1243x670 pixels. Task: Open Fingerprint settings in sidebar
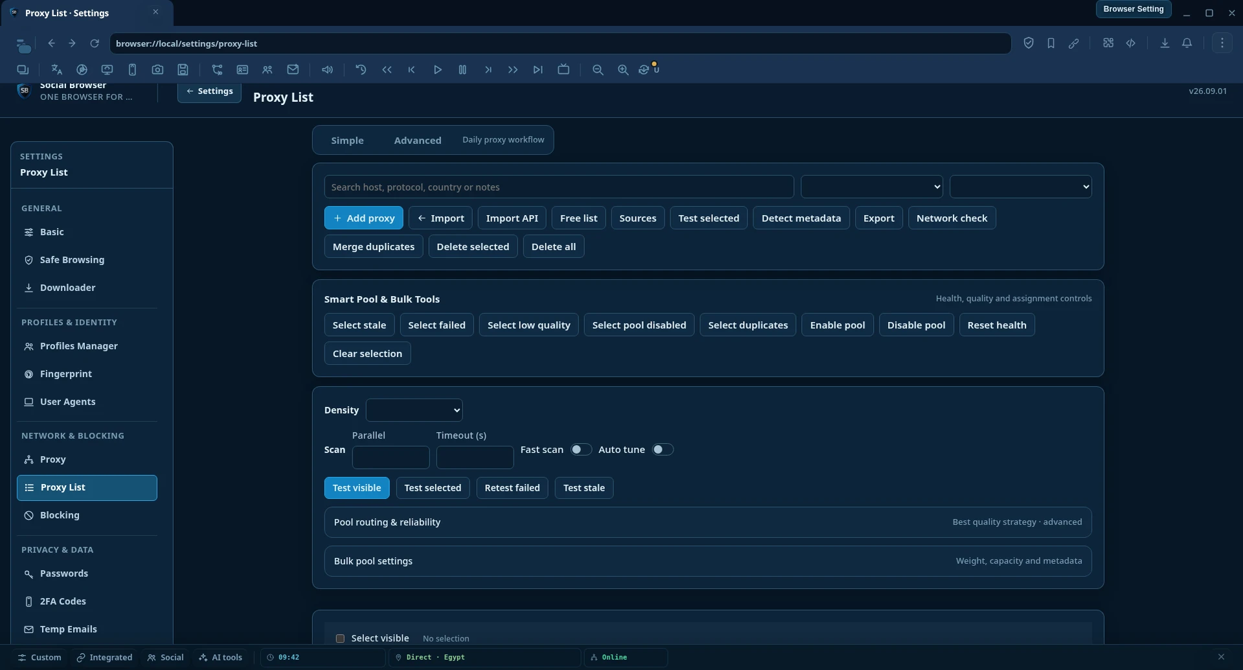[x=87, y=374]
